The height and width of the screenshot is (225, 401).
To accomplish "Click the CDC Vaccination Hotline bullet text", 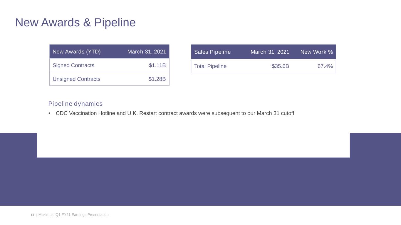I will pyautogui.click(x=175, y=113).
